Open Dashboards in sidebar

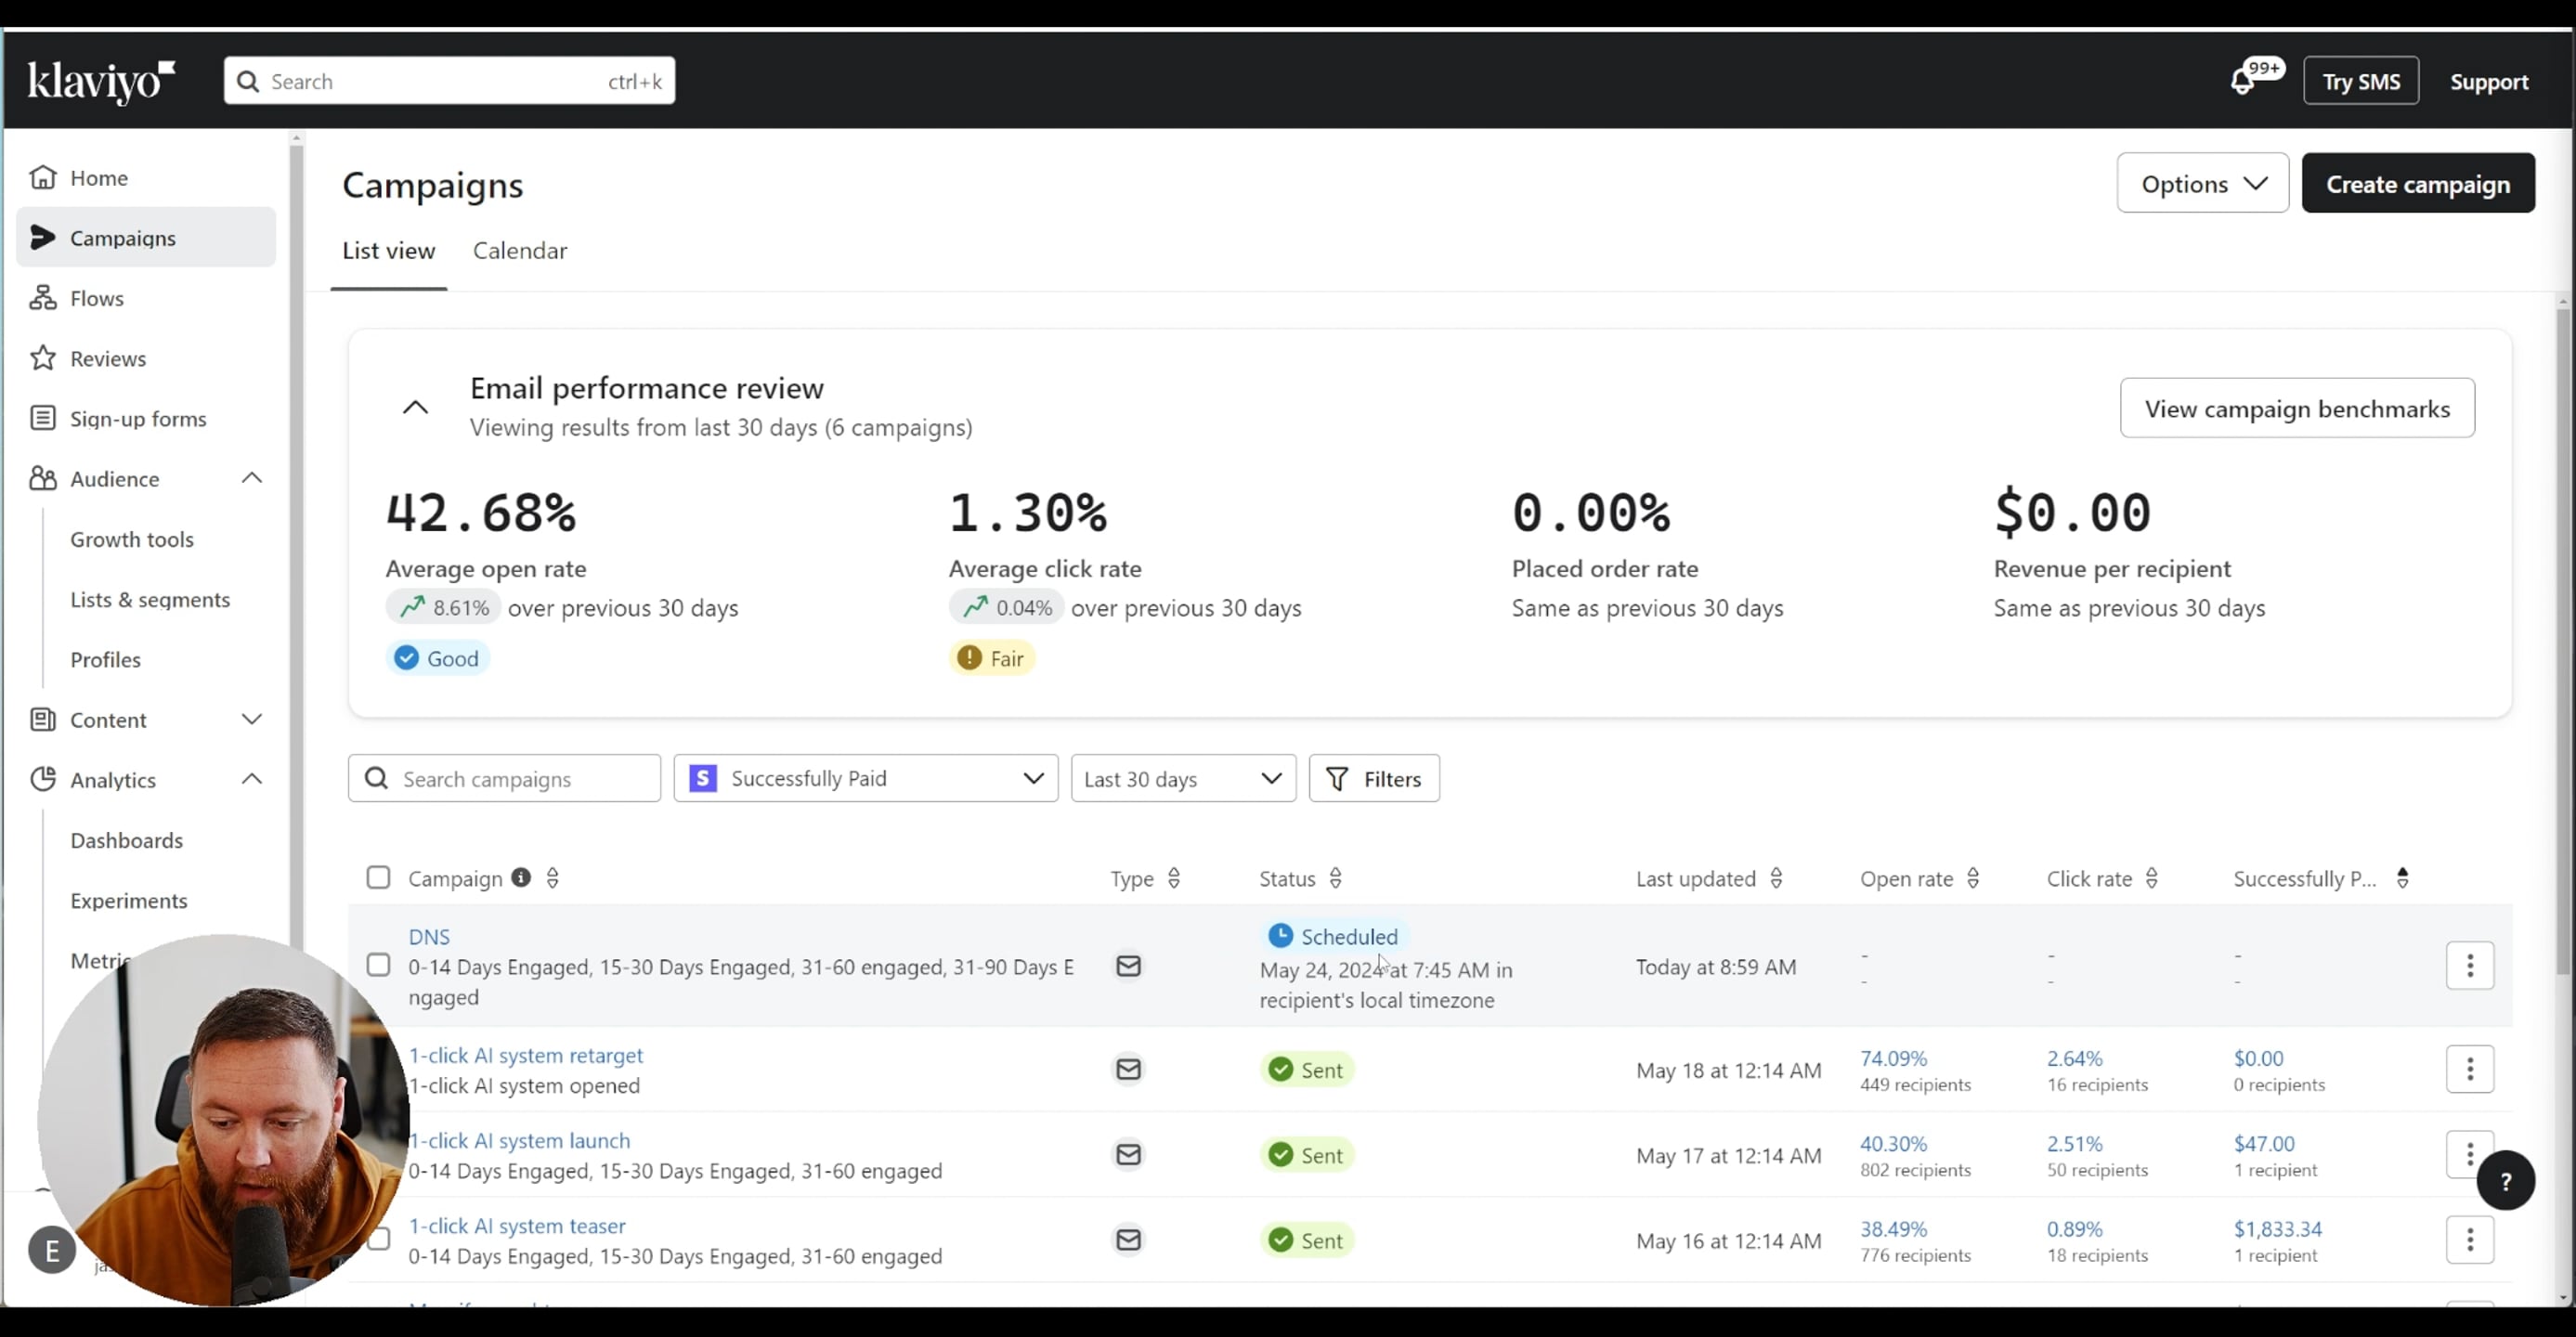point(127,840)
